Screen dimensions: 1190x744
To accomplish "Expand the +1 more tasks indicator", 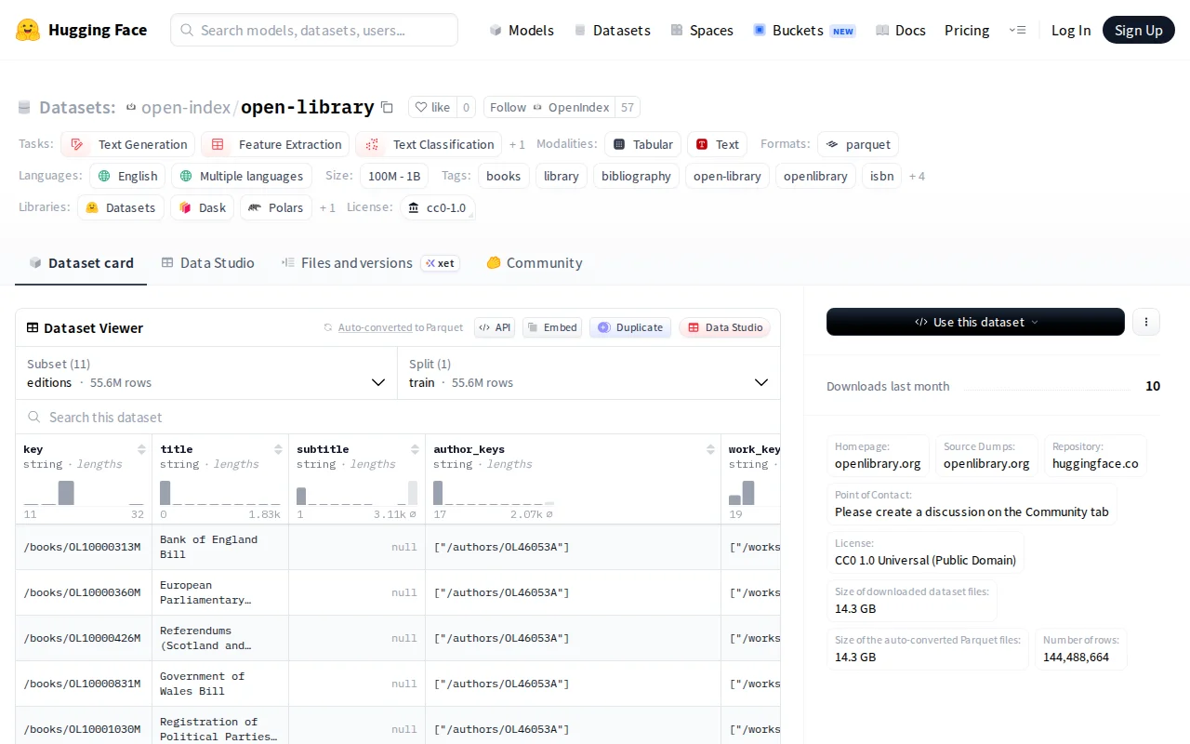I will point(517,144).
